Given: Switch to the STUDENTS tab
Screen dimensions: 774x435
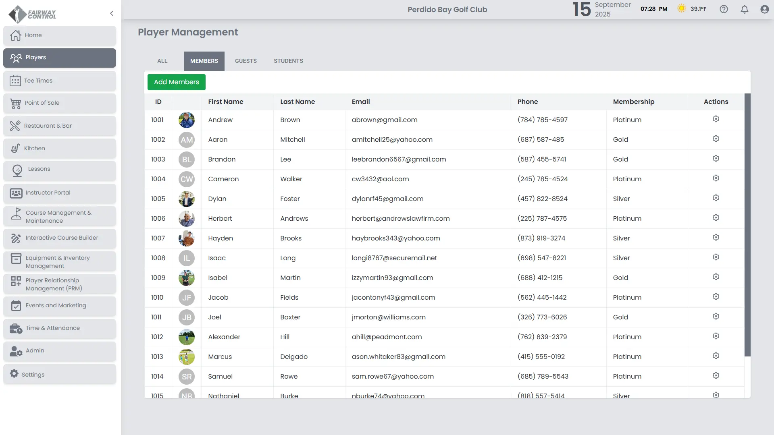Looking at the screenshot, I should pyautogui.click(x=288, y=61).
